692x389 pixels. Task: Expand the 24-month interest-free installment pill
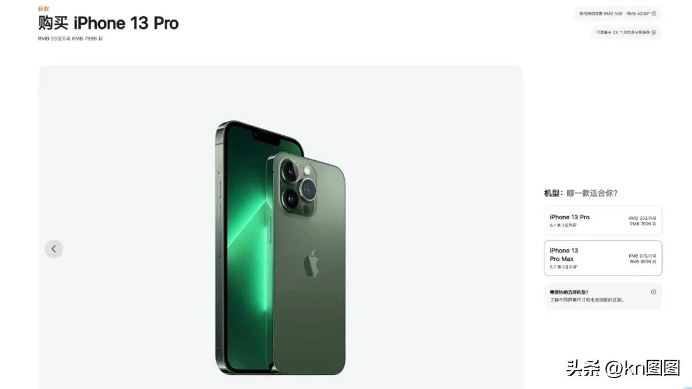pyautogui.click(x=626, y=32)
